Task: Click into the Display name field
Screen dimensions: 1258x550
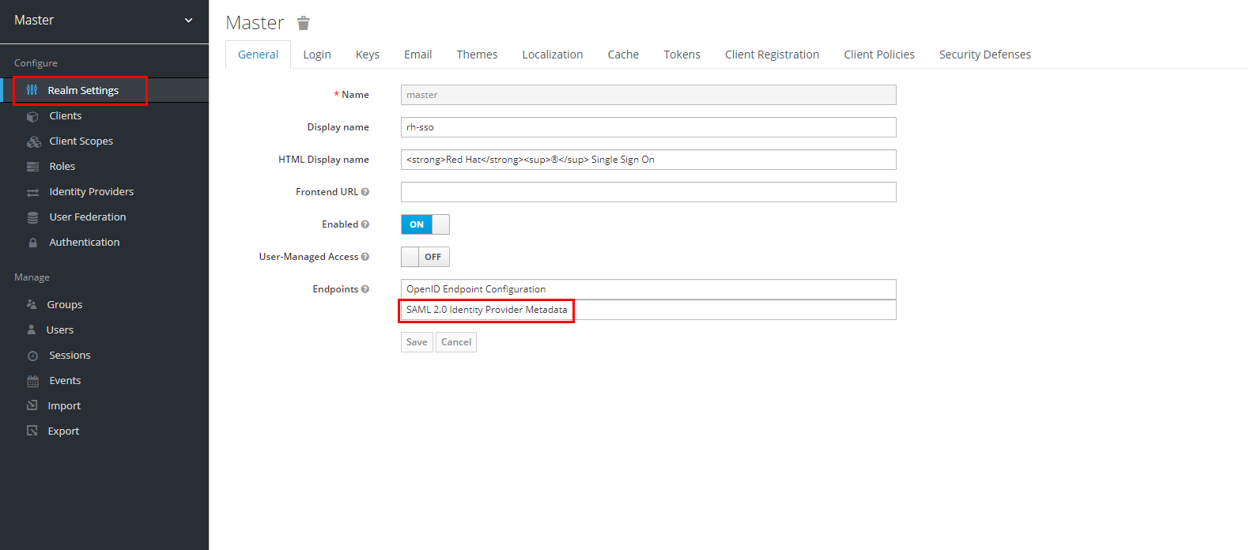Action: coord(648,127)
